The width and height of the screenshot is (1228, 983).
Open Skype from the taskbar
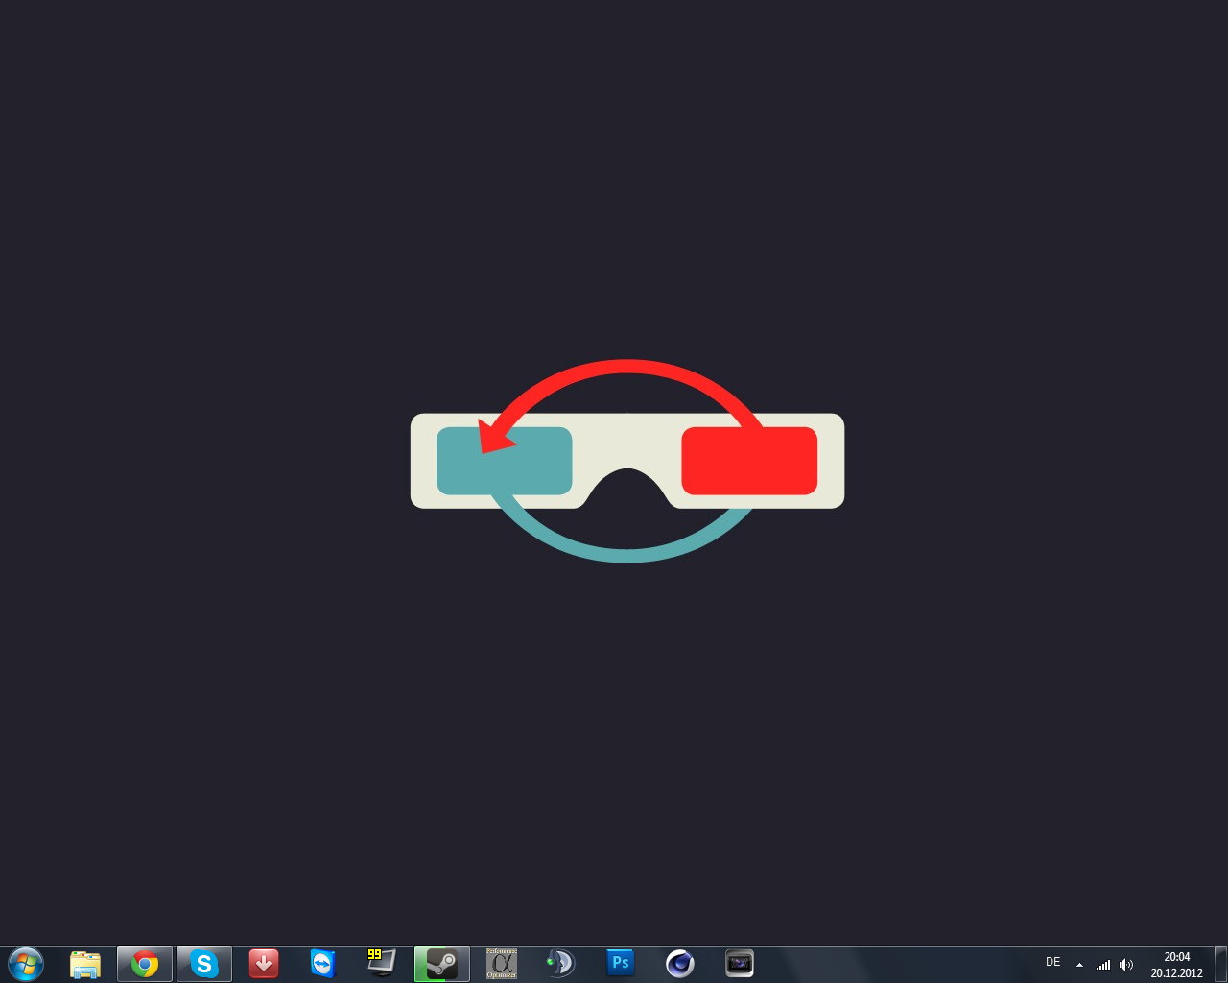(x=204, y=964)
